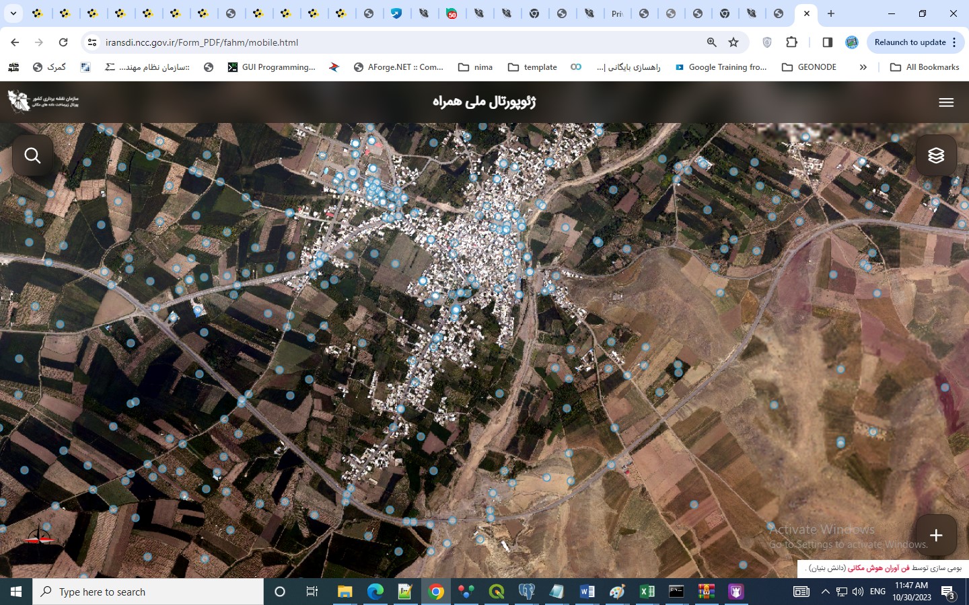Click the Windows taskbar search box
This screenshot has width=969, height=605.
coord(148,592)
